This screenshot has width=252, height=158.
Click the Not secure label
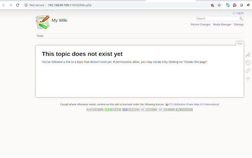pyautogui.click(x=37, y=5)
